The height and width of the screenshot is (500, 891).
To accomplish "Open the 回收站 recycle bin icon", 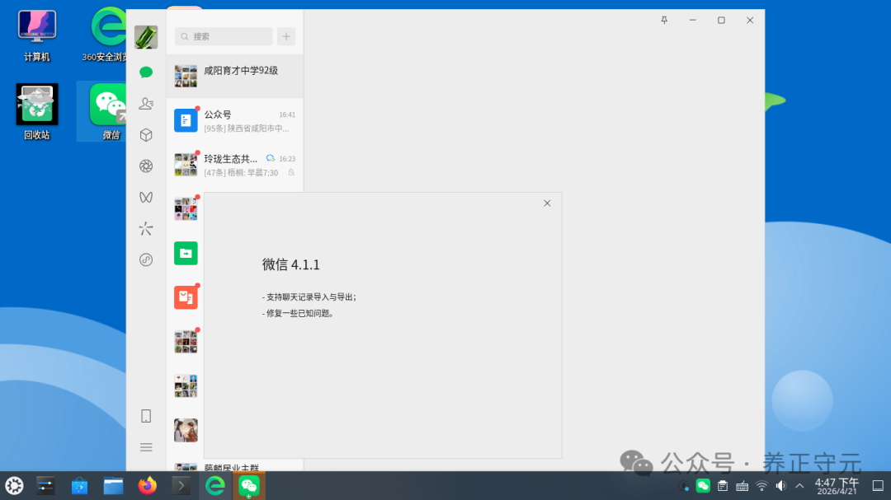I will click(37, 112).
